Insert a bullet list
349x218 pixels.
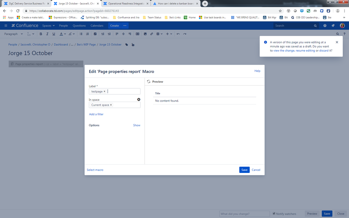[81, 34]
